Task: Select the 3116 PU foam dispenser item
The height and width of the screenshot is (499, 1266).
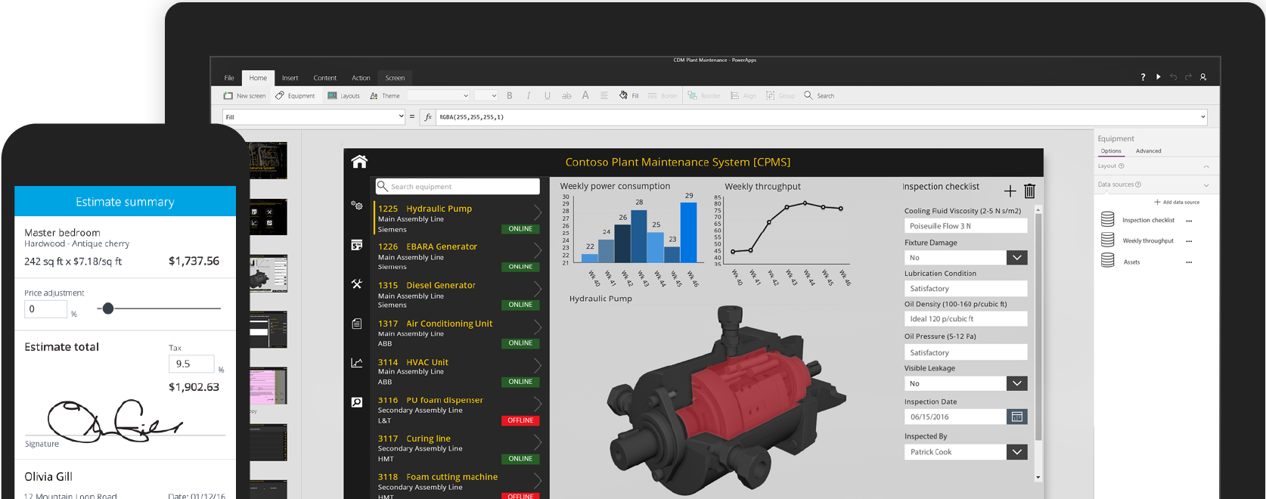Action: [459, 410]
